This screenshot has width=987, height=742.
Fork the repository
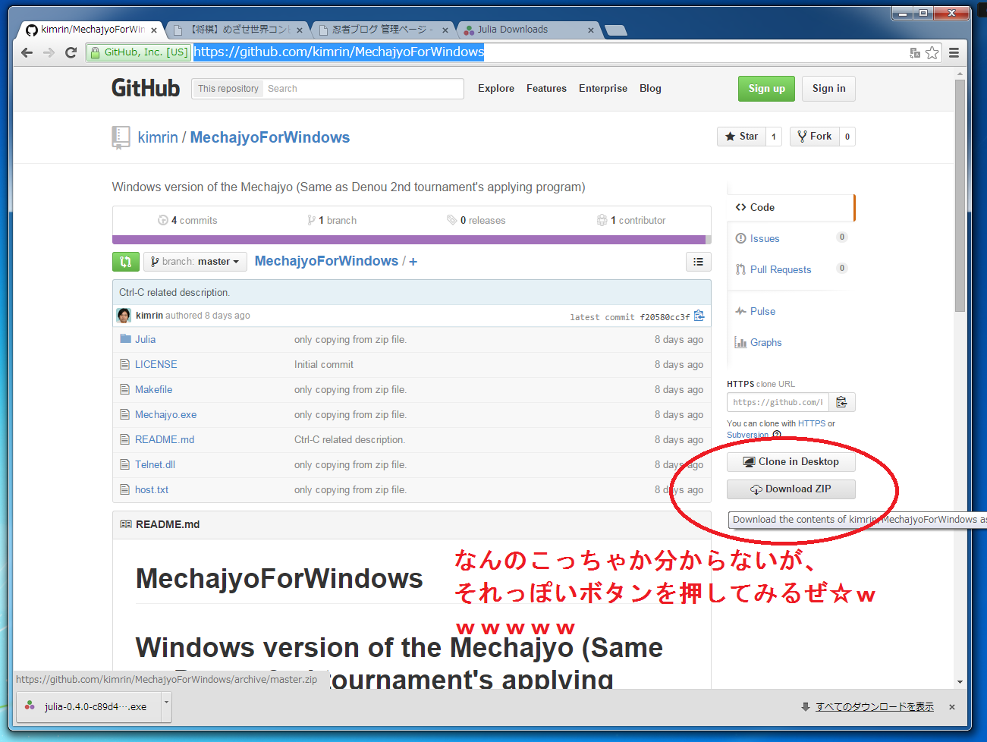[815, 137]
